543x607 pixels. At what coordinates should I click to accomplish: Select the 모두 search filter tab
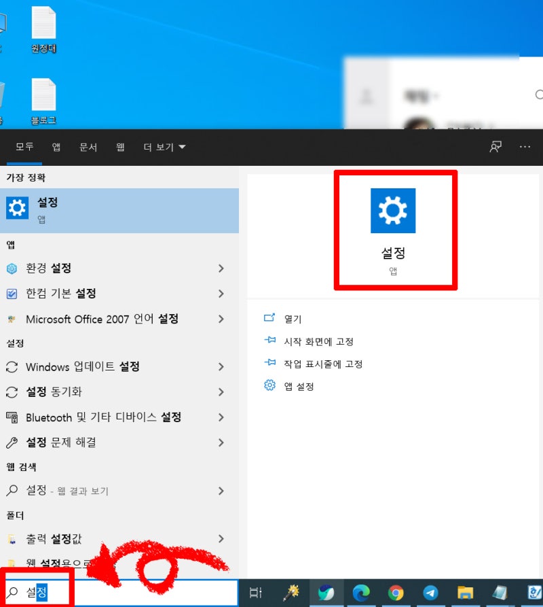coord(24,147)
